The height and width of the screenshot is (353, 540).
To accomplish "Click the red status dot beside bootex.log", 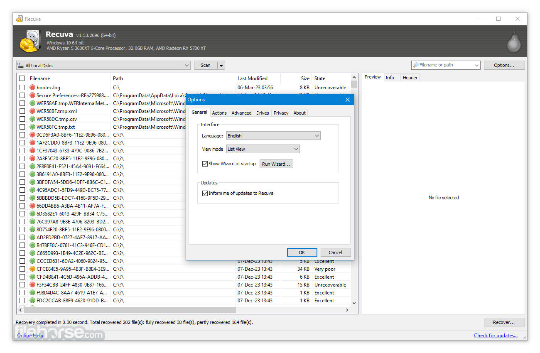I will pyautogui.click(x=32, y=88).
